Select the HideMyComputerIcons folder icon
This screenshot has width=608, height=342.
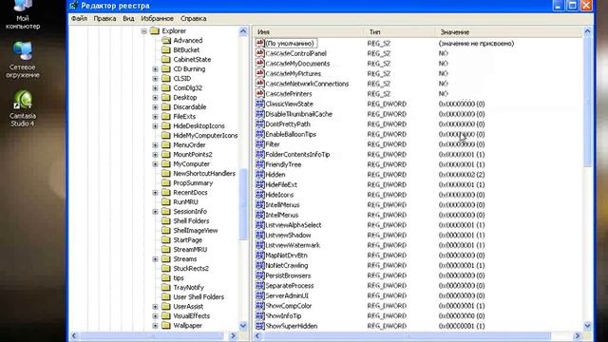[x=166, y=135]
